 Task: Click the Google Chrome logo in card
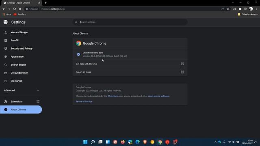78,43
